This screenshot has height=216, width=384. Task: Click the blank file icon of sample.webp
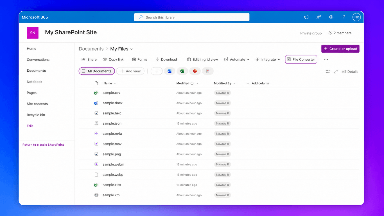pos(96,175)
